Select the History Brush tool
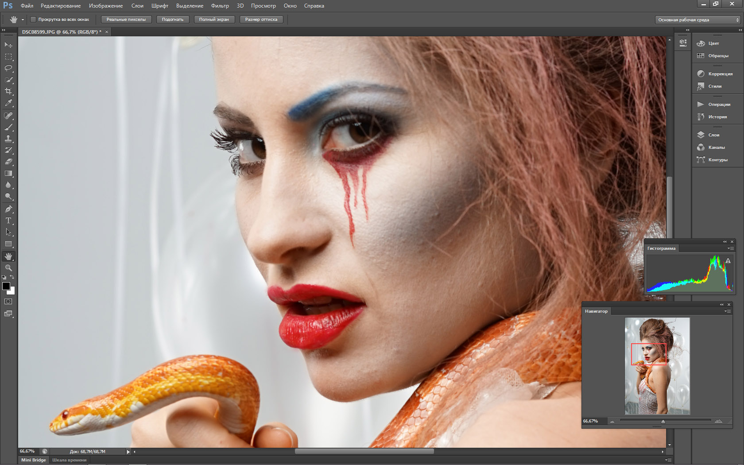 8,150
